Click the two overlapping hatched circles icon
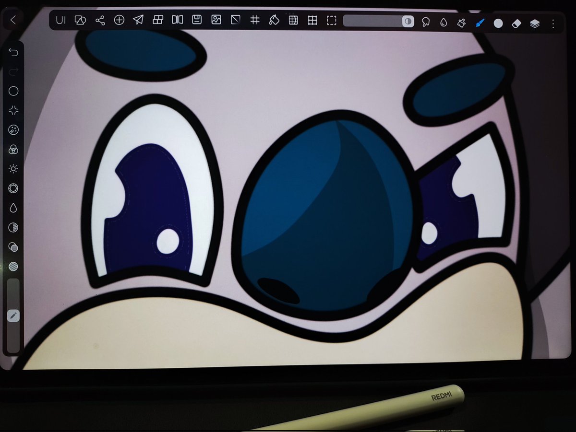This screenshot has width=576, height=432. [13, 247]
